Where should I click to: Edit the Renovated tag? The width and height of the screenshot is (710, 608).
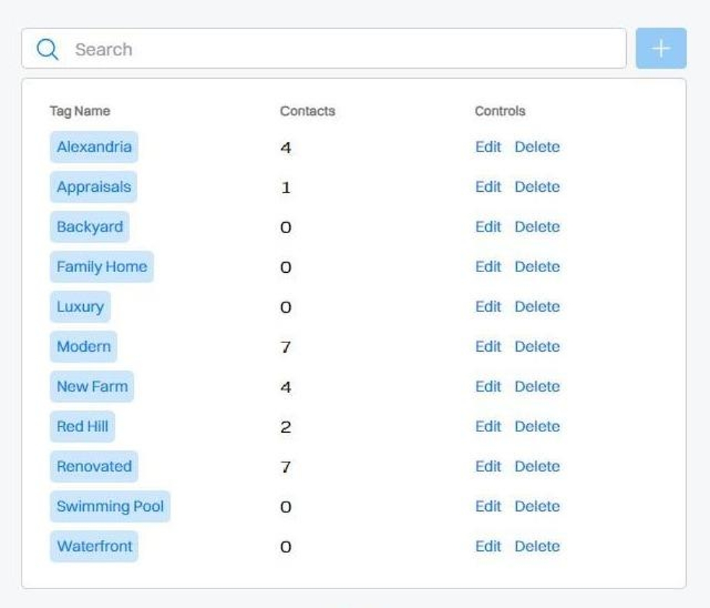point(488,466)
